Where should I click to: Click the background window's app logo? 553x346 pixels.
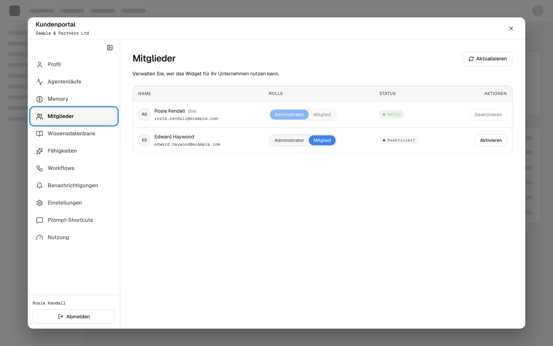click(14, 11)
